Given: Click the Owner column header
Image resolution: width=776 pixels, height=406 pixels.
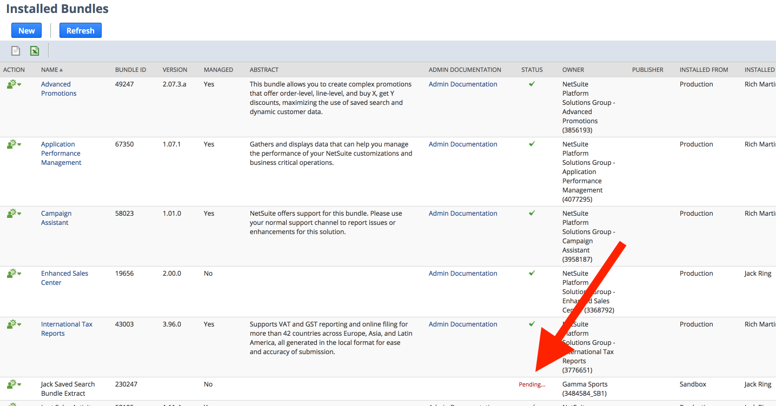Looking at the screenshot, I should 573,70.
